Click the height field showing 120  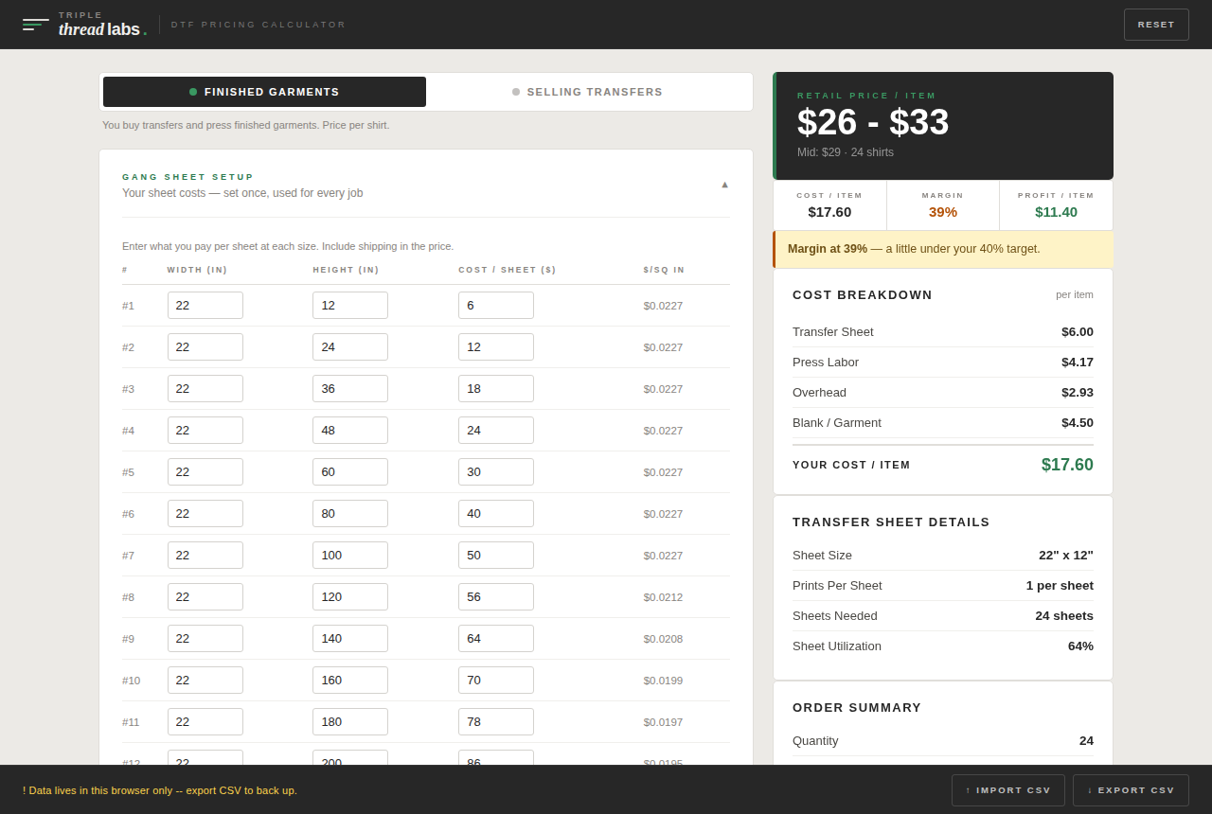(350, 597)
